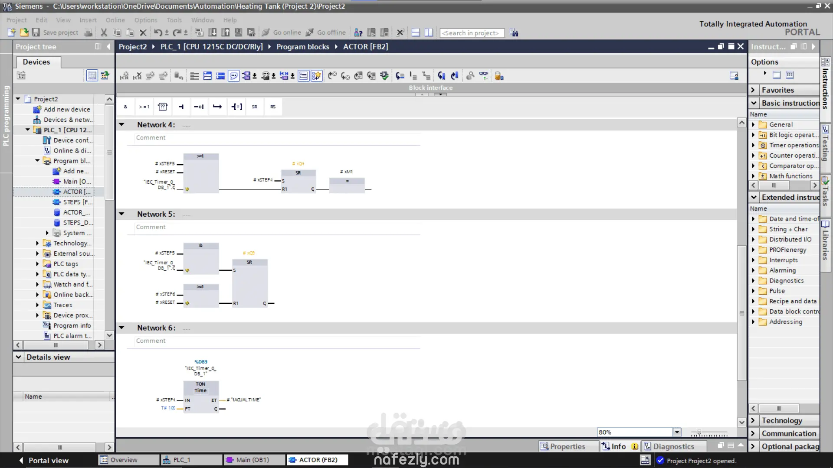833x468 pixels.
Task: Toggle favorites display in the editor toolbar
Action: pyautogui.click(x=317, y=76)
